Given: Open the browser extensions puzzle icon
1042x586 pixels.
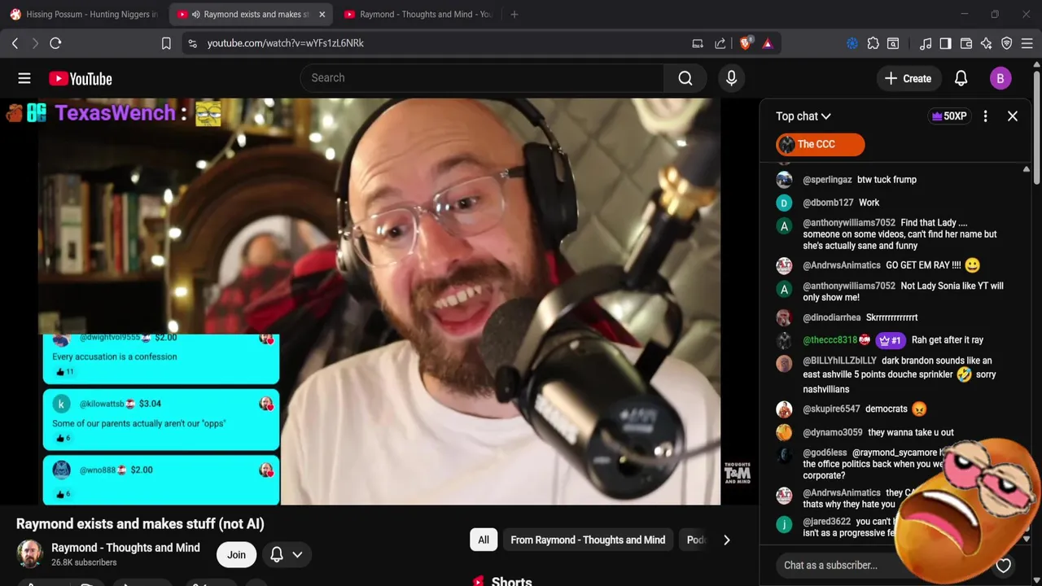Looking at the screenshot, I should pyautogui.click(x=873, y=43).
